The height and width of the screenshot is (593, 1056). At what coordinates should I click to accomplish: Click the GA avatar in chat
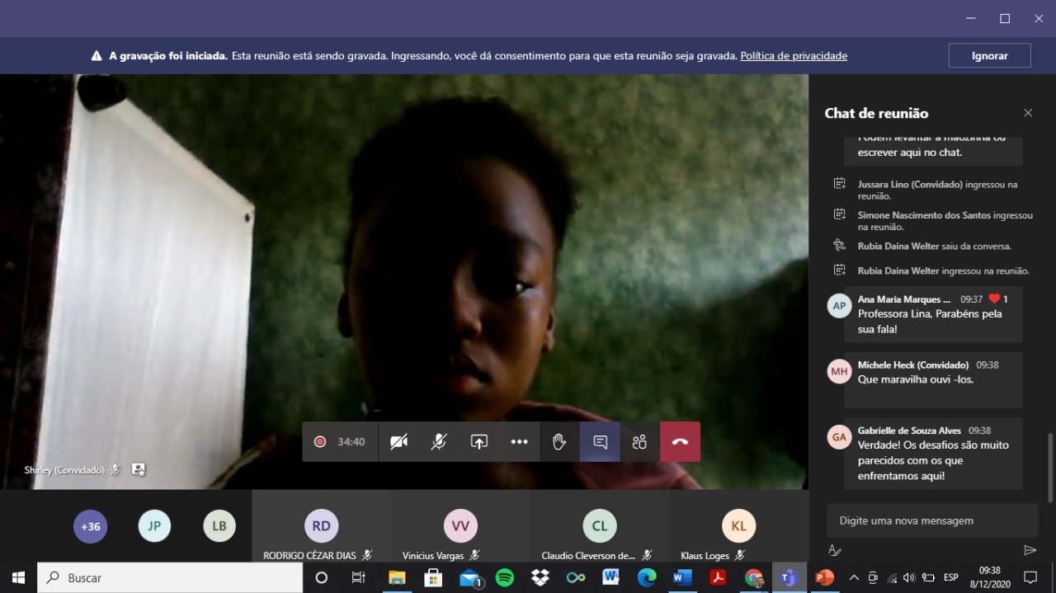coord(839,437)
